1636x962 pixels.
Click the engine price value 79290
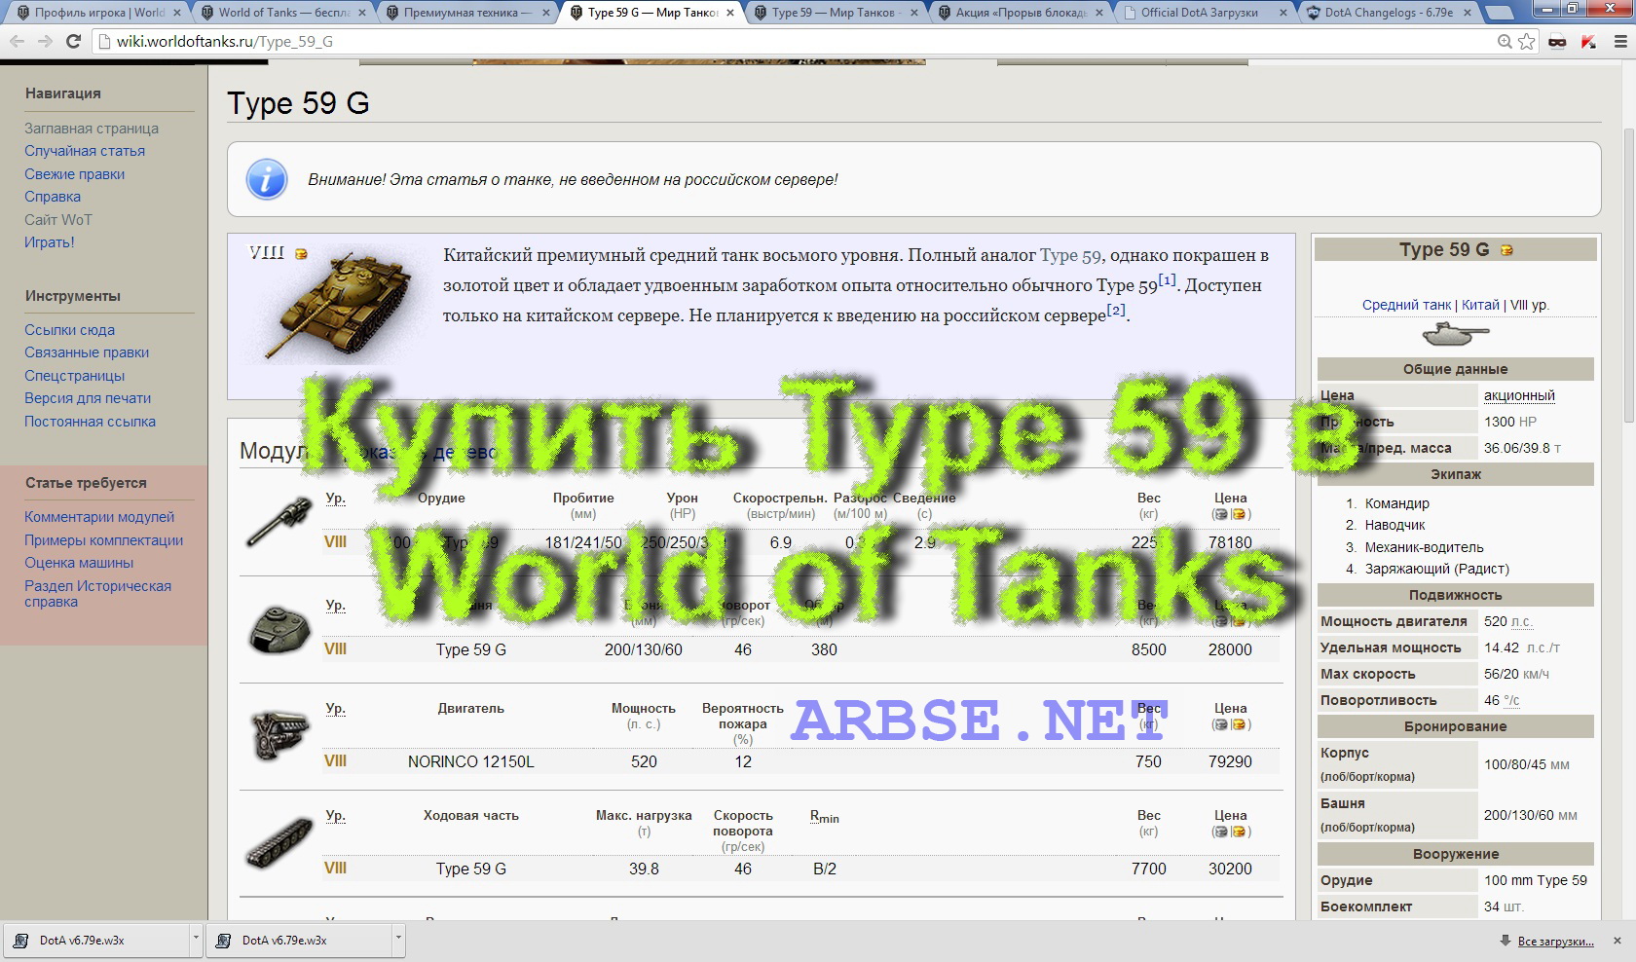1230,762
